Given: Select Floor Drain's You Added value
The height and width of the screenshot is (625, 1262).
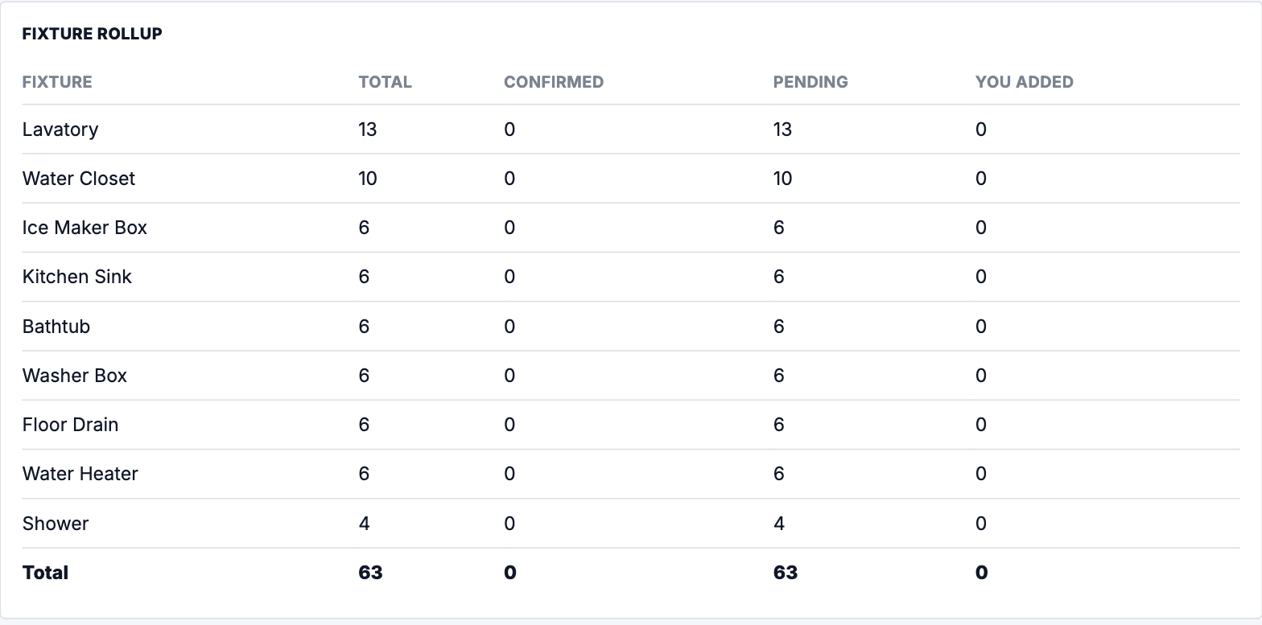Looking at the screenshot, I should point(981,425).
